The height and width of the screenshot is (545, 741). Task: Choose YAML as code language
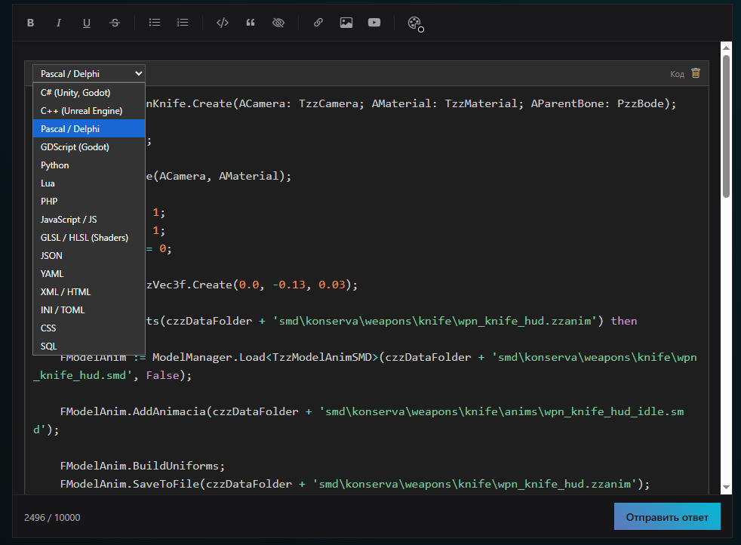(89, 274)
